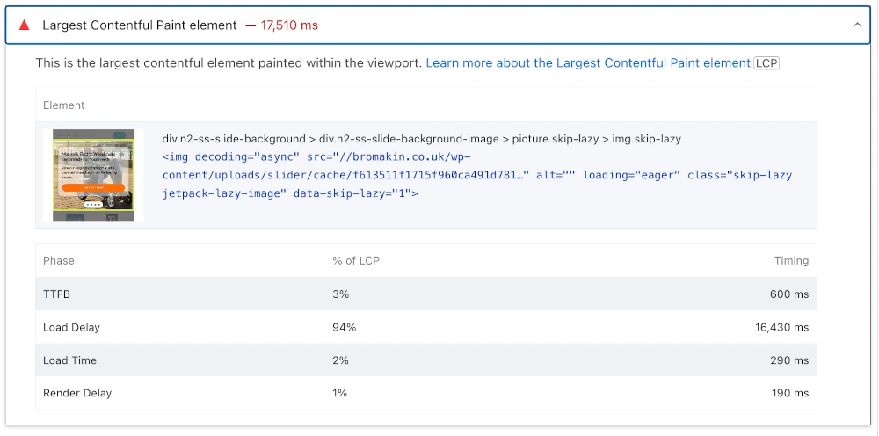Click the 16,430 ms timing value
Viewport: 879px width, 436px height.
pyautogui.click(x=782, y=327)
